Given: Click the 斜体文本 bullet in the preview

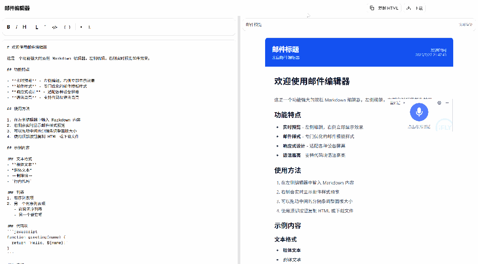Looking at the screenshot, I should pyautogui.click(x=292, y=260).
